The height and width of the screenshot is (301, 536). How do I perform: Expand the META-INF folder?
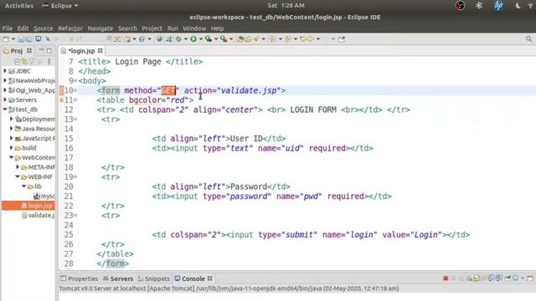[x=18, y=167]
